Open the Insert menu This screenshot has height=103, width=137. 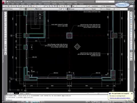click(23, 4)
